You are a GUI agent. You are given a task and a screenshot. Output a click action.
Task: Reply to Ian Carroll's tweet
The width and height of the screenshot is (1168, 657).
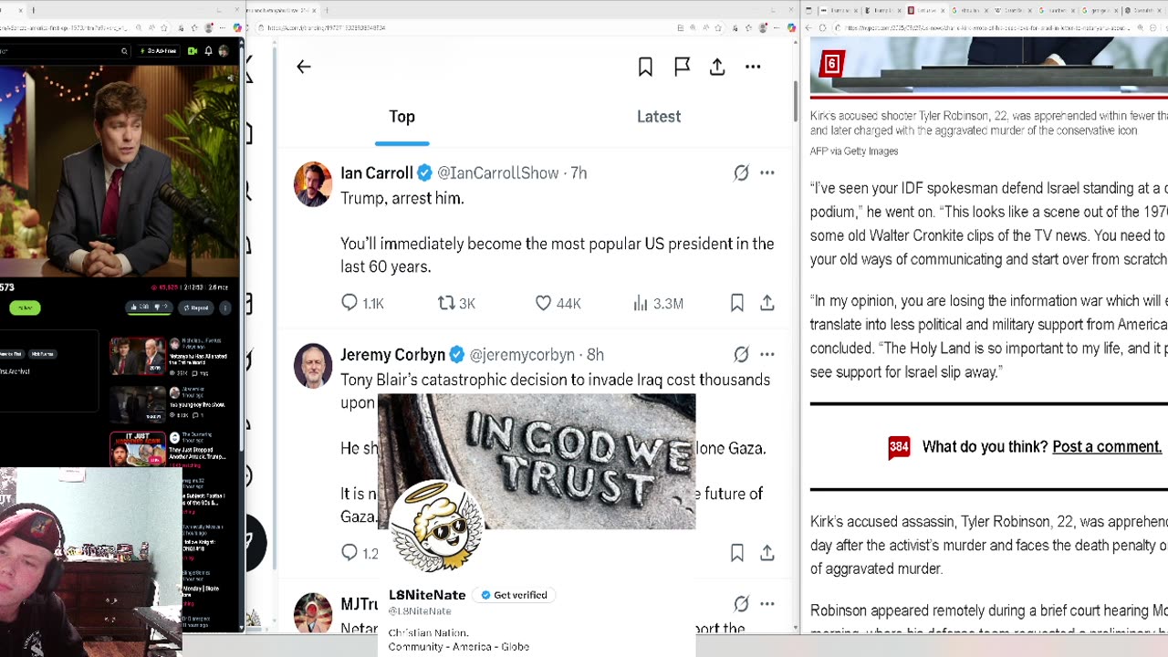point(349,303)
